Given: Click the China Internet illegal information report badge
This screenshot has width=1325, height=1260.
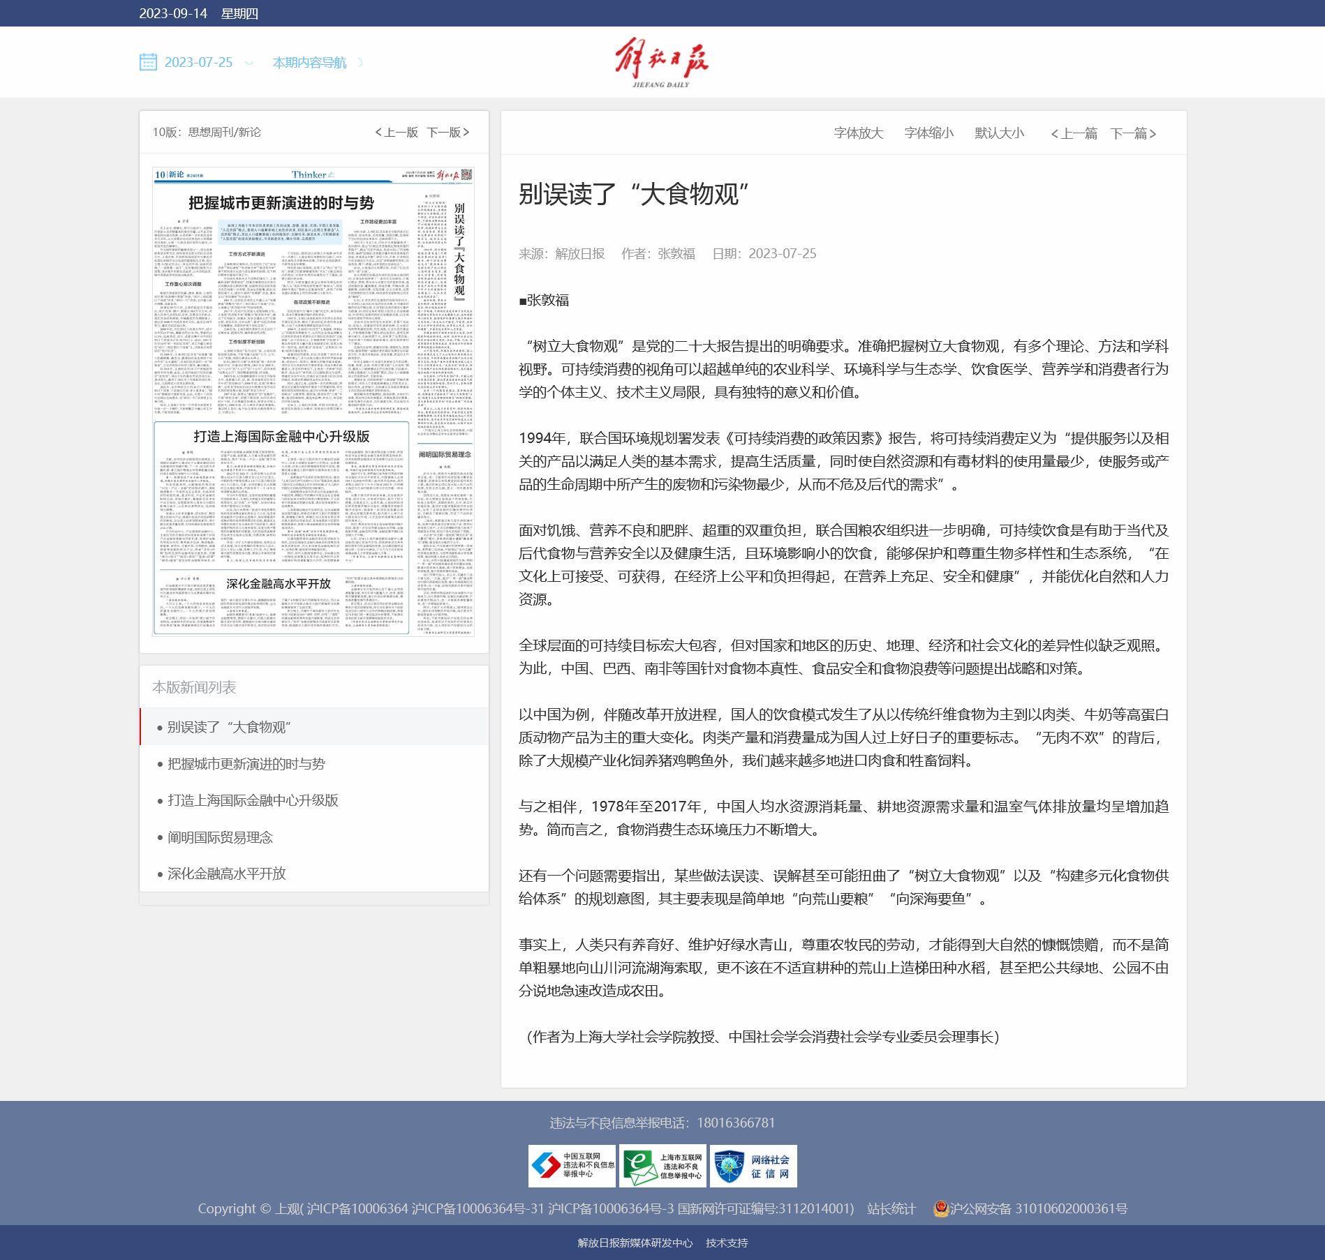Looking at the screenshot, I should pyautogui.click(x=572, y=1166).
